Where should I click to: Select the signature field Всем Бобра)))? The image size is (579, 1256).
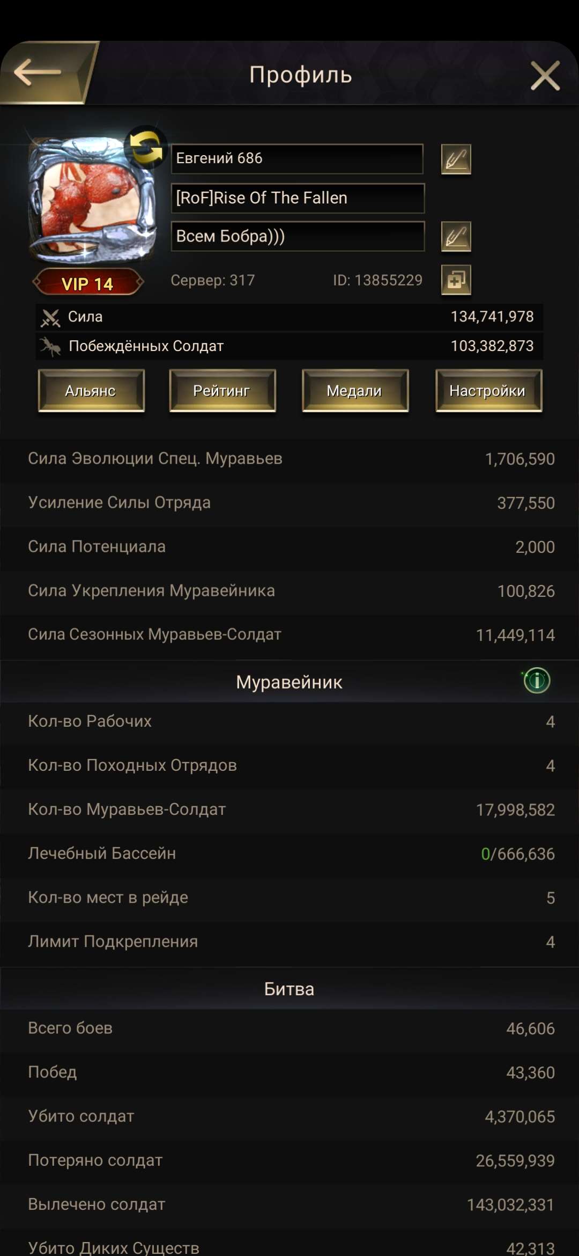(296, 236)
